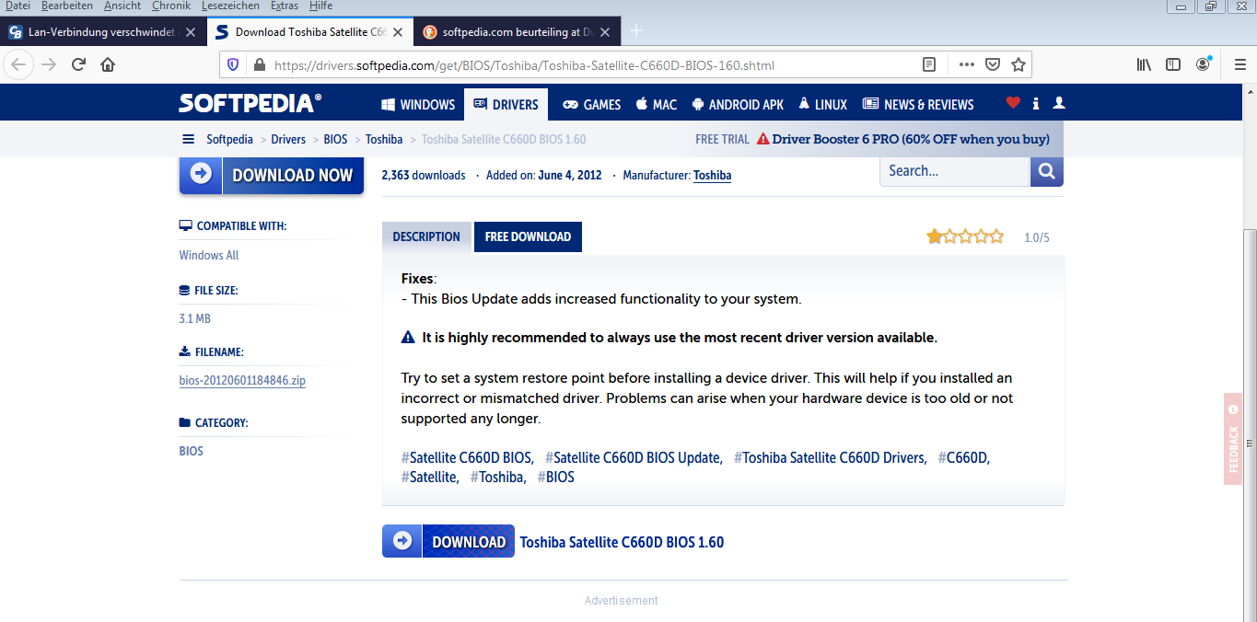The width and height of the screenshot is (1257, 622).
Task: Open the breadcrumb hamburger menu icon
Action: (x=189, y=139)
